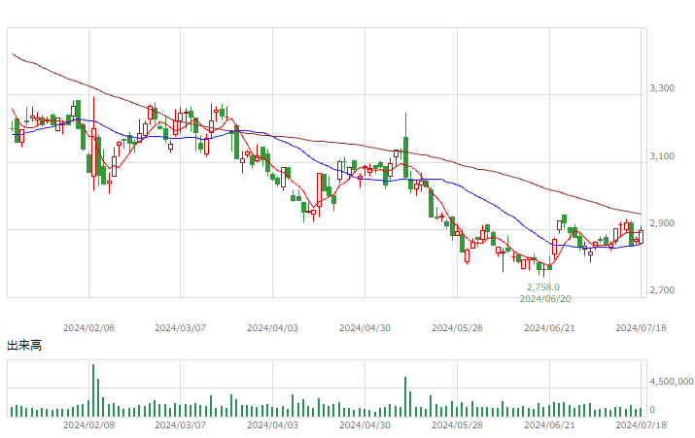Click 2024/06/21 under the price chart
Screen dimensions: 695x438
pos(549,328)
